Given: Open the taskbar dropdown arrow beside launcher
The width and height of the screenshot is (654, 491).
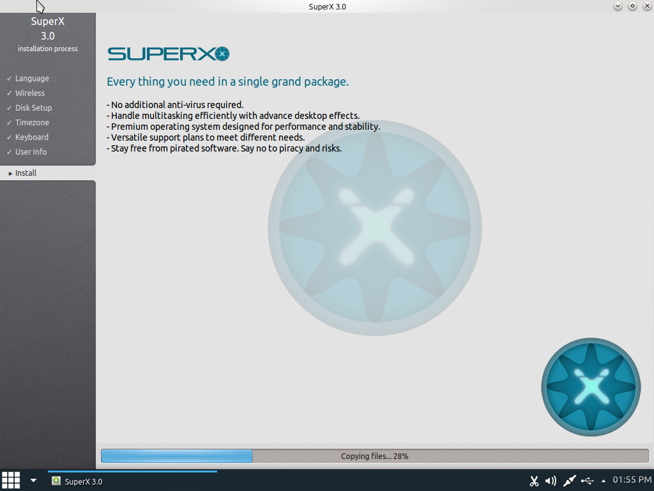Looking at the screenshot, I should tap(33, 481).
